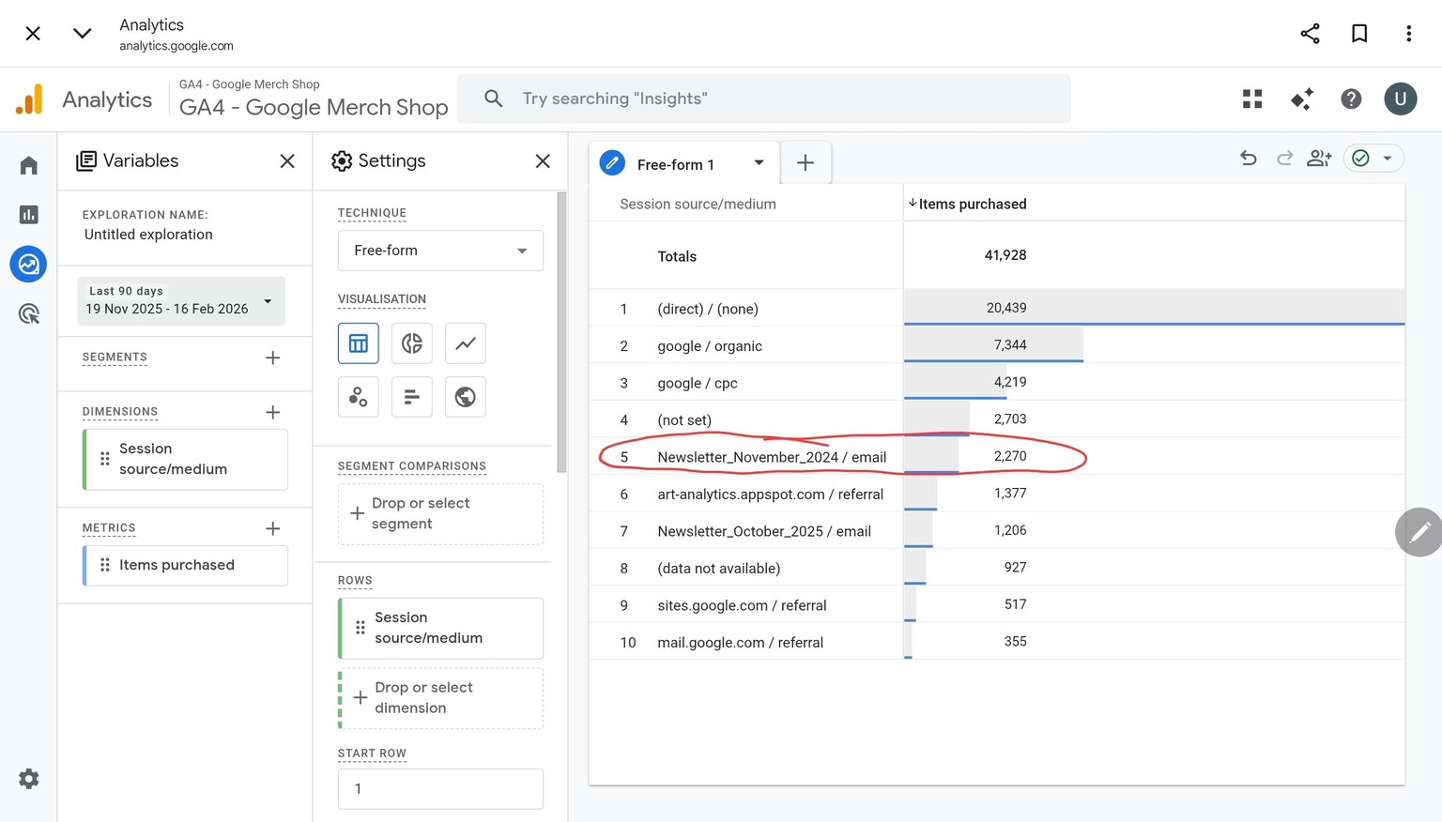This screenshot has width=1442, height=822.
Task: Expand the browser chevron-down menu
Action: click(83, 34)
